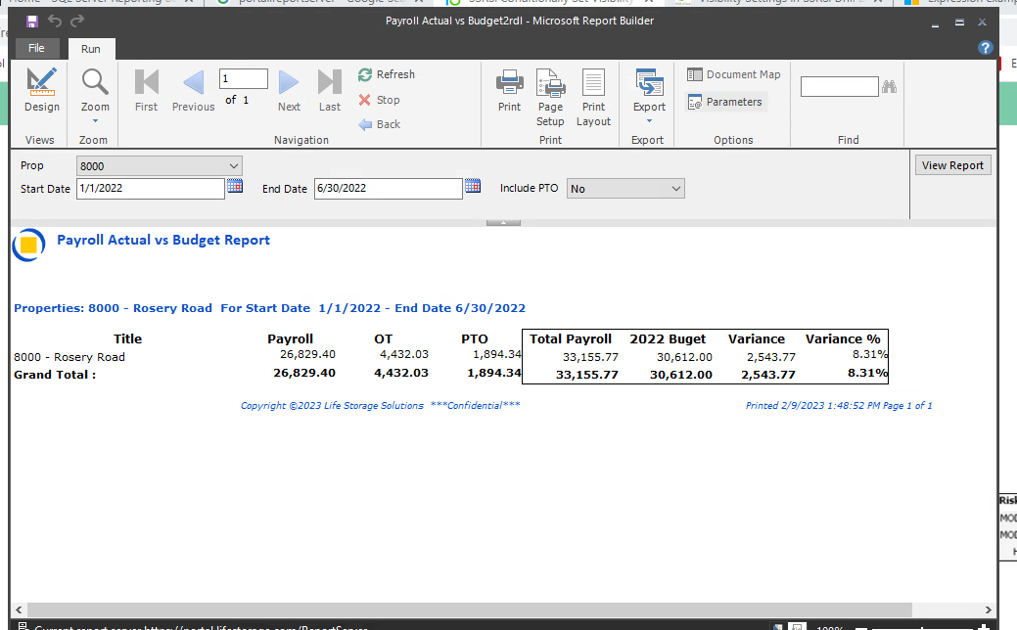Open Page Setup
The image size is (1017, 630).
coord(550,96)
